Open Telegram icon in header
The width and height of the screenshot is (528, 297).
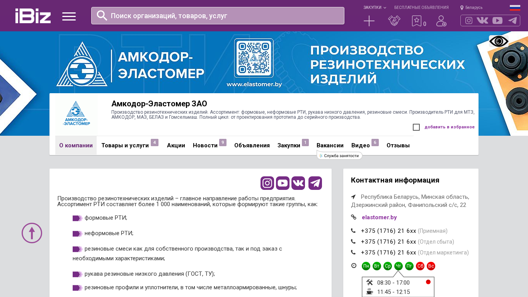coord(513,20)
